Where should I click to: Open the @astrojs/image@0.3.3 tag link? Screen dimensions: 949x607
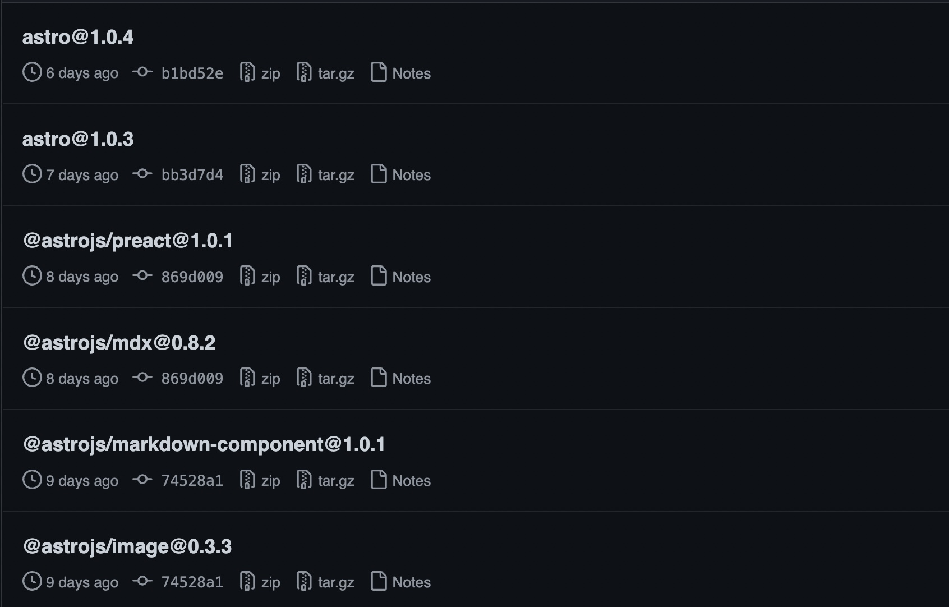[127, 546]
